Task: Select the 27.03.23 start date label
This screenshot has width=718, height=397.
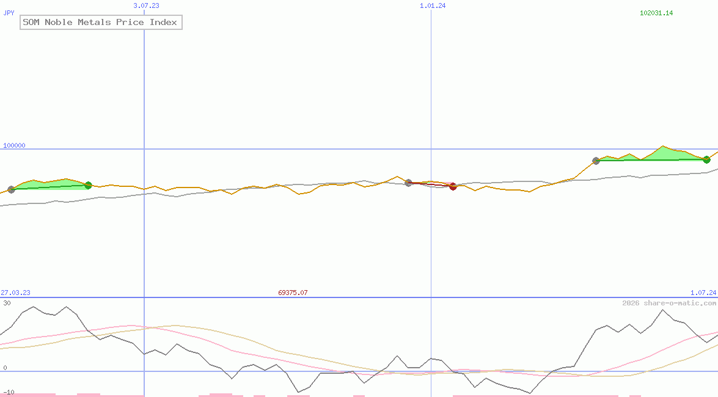Action: pyautogui.click(x=16, y=293)
